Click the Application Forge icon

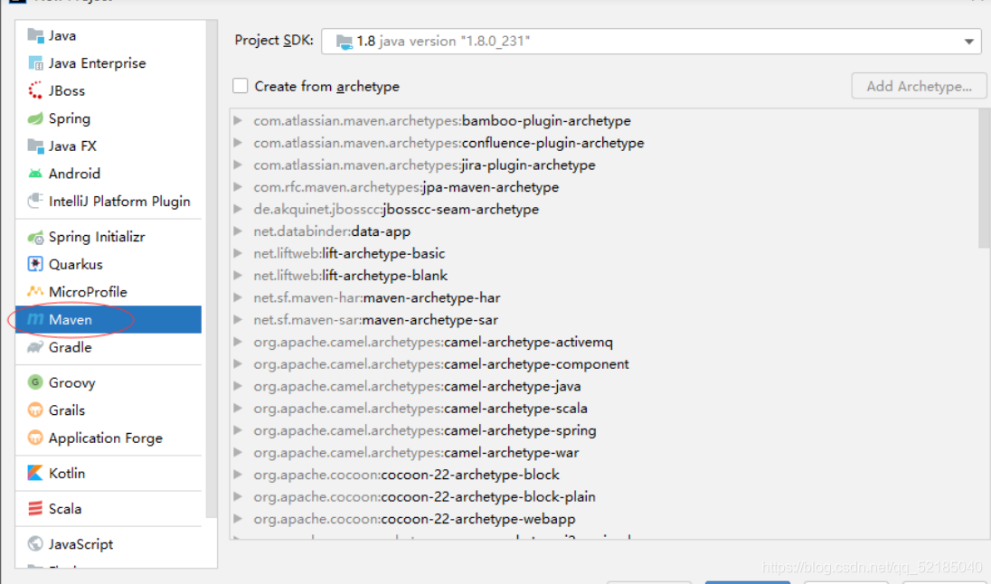click(x=35, y=438)
